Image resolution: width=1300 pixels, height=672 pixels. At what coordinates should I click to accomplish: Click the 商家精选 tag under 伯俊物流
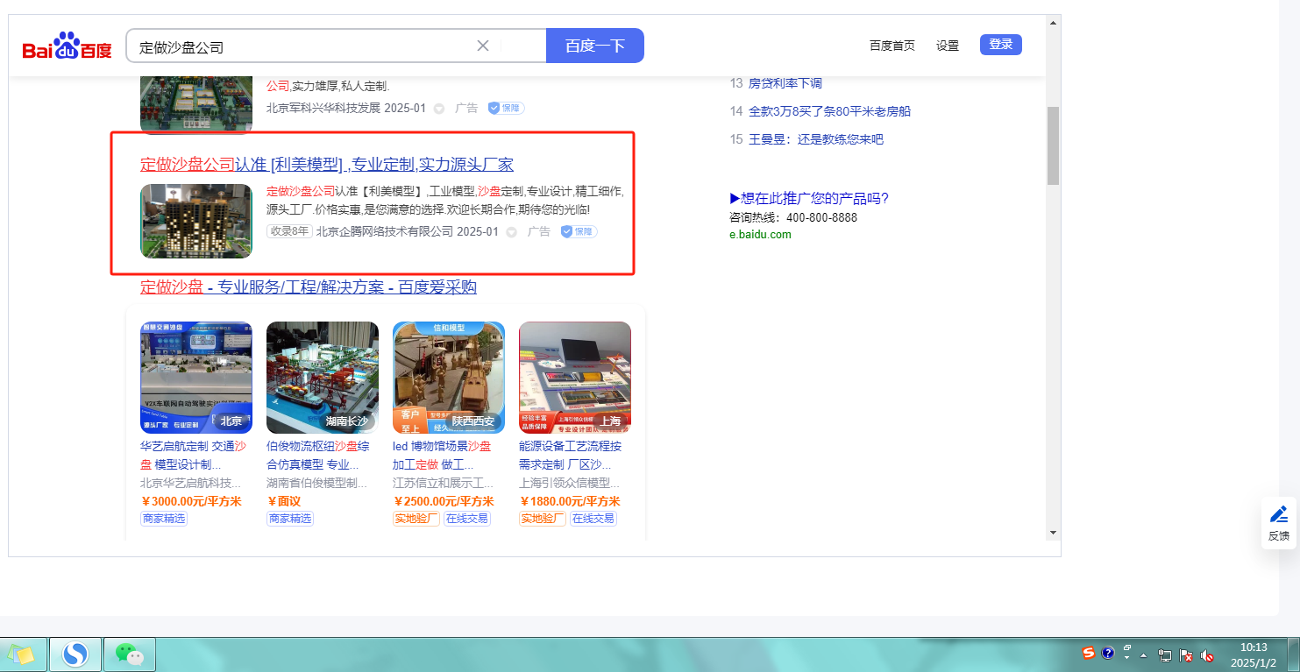coord(290,519)
